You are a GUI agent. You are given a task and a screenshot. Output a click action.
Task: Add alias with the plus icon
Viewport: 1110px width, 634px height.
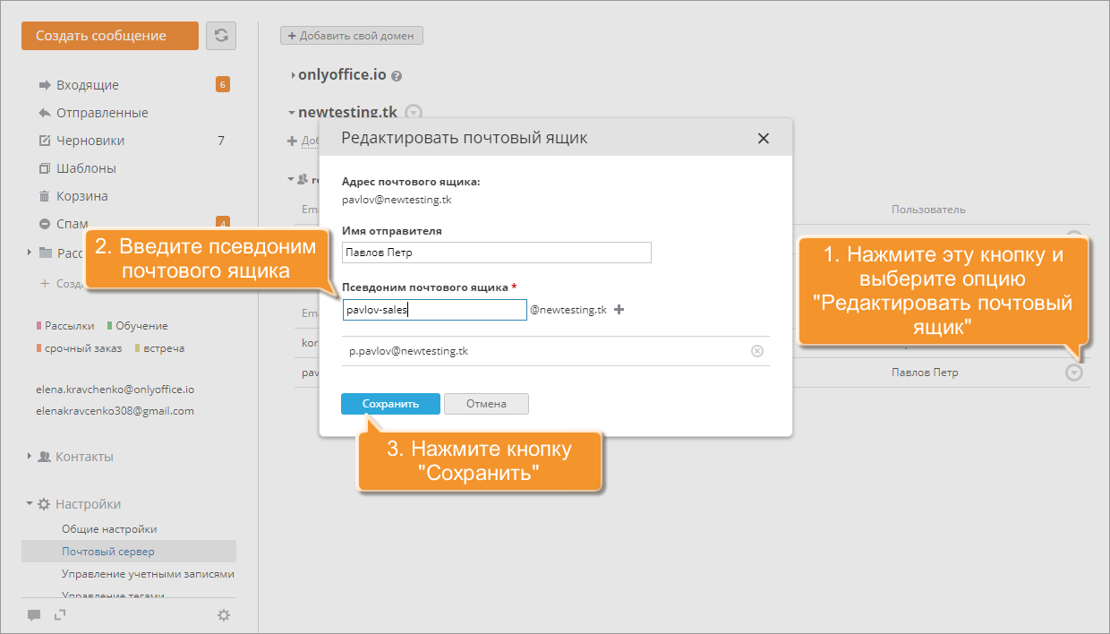619,310
